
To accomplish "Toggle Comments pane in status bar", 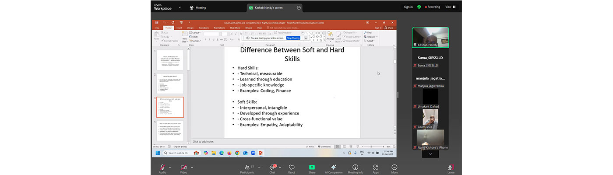I will (x=325, y=147).
